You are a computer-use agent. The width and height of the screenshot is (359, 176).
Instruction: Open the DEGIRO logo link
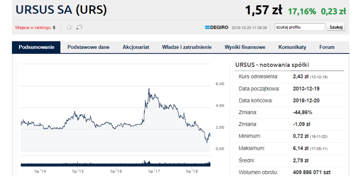click(216, 28)
